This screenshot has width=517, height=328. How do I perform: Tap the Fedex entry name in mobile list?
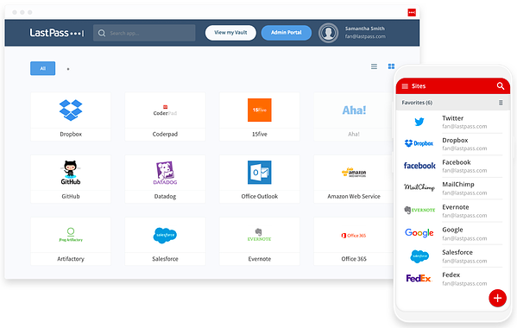(x=451, y=275)
